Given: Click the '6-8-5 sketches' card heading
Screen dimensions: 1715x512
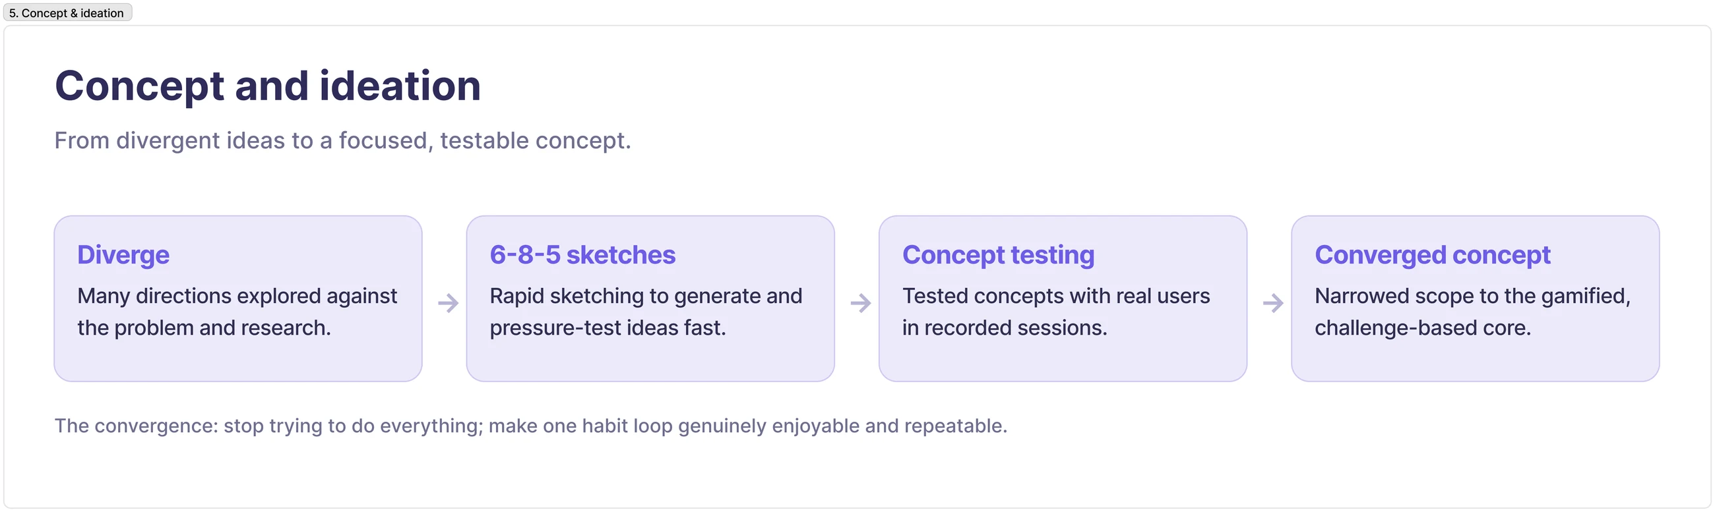Looking at the screenshot, I should pos(582,255).
